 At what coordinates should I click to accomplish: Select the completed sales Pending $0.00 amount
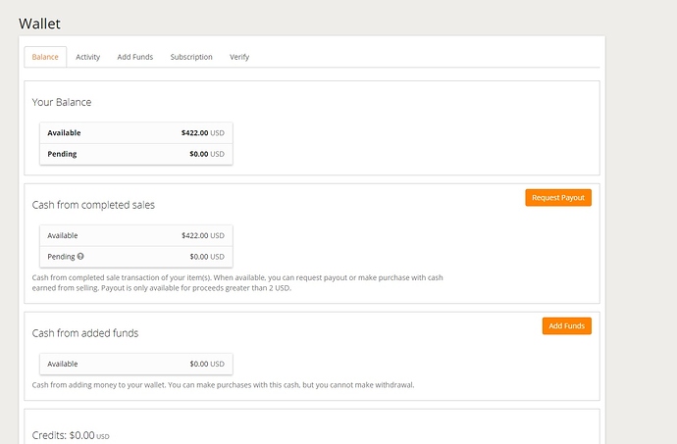(x=207, y=257)
